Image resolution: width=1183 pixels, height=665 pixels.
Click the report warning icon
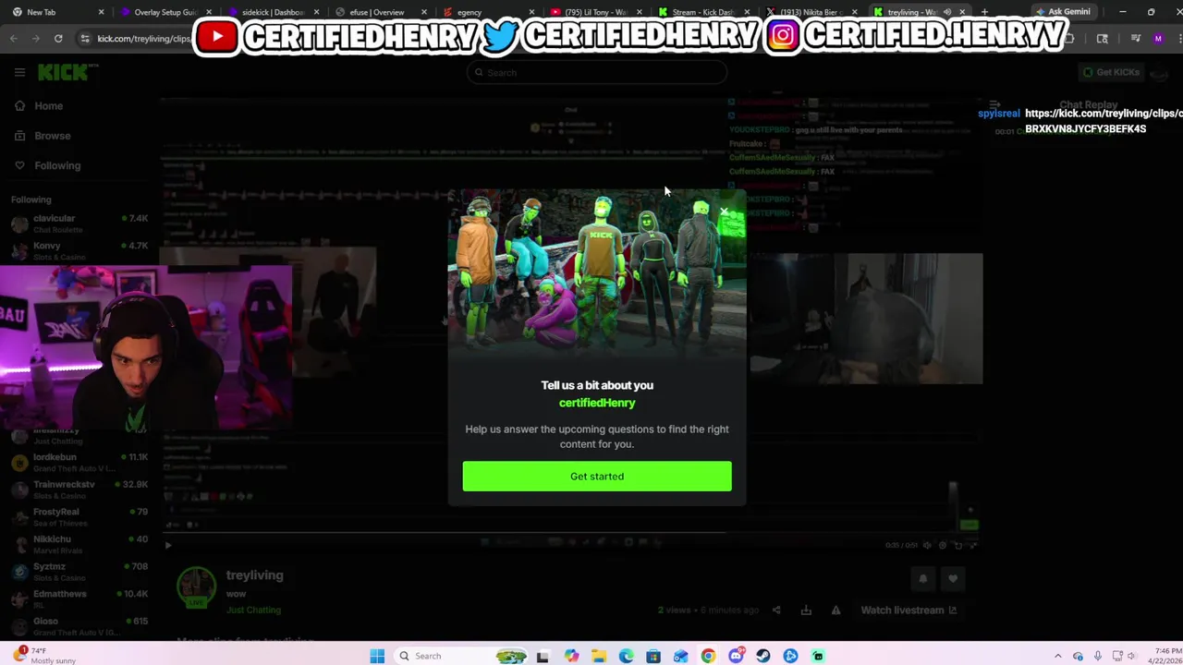pos(835,611)
